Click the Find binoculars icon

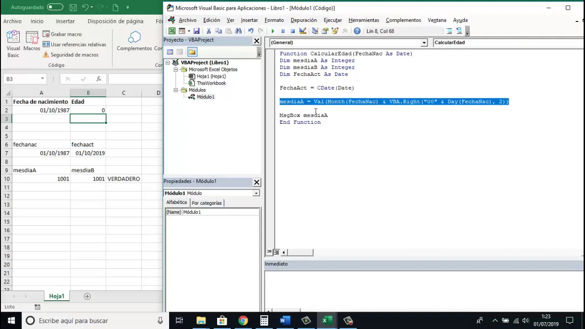click(x=238, y=31)
